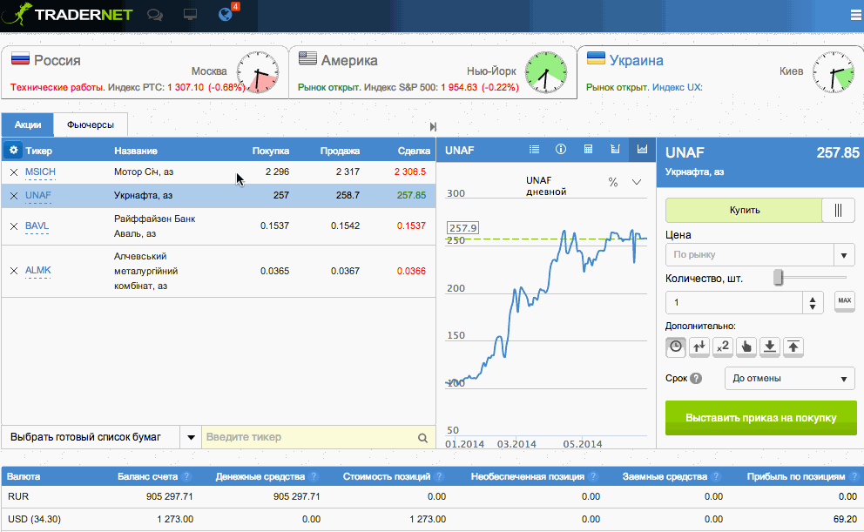864x532 pixels.
Task: Switch to the Акции tab
Action: tap(28, 125)
